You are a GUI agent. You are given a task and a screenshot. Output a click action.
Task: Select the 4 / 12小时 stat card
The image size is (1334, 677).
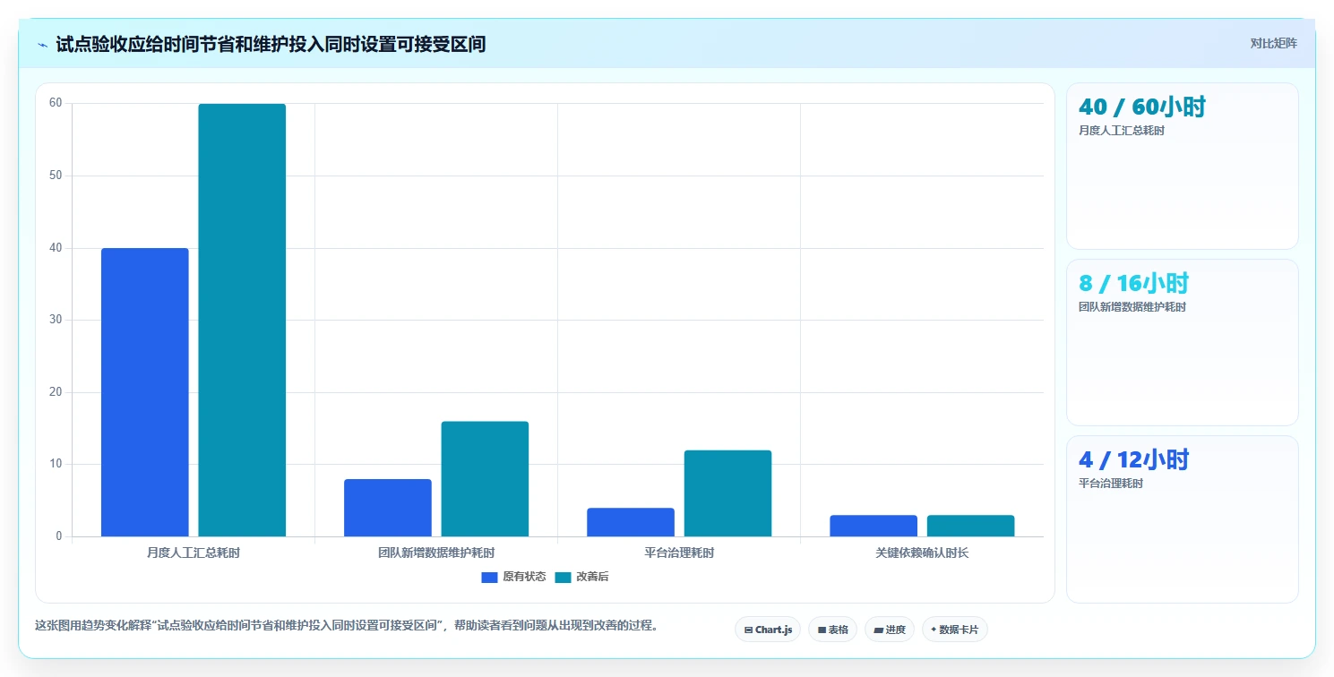[1182, 518]
